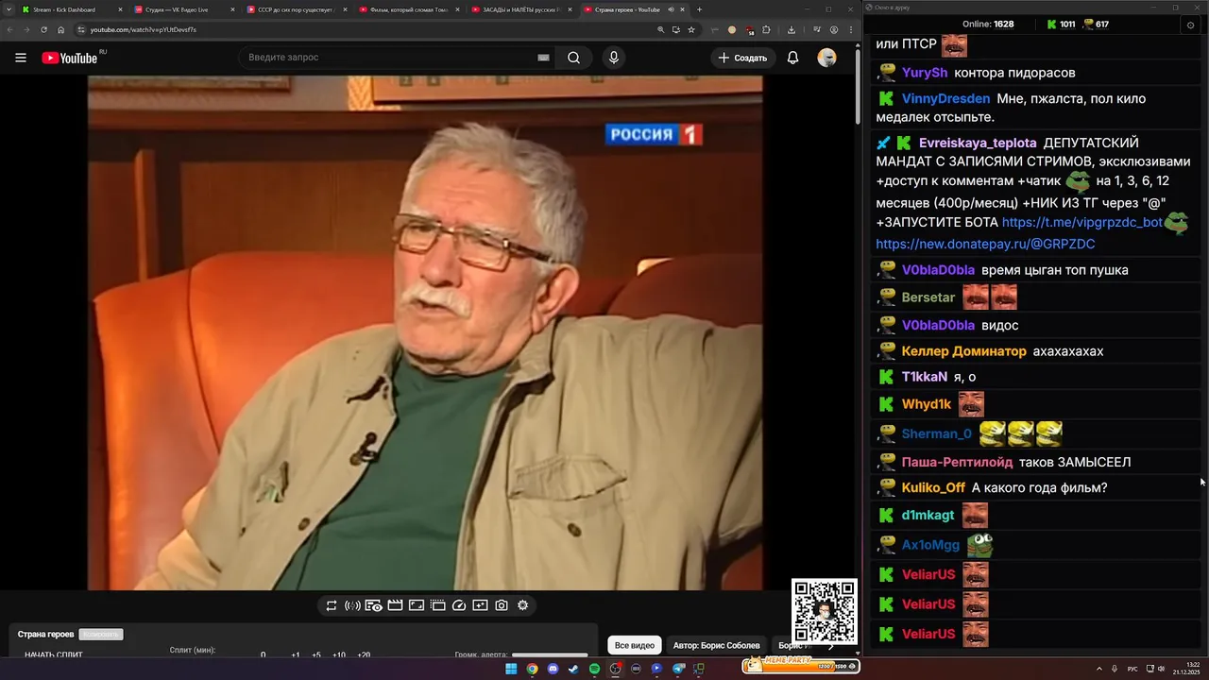Reload the YouTube page
The image size is (1209, 680).
43,29
